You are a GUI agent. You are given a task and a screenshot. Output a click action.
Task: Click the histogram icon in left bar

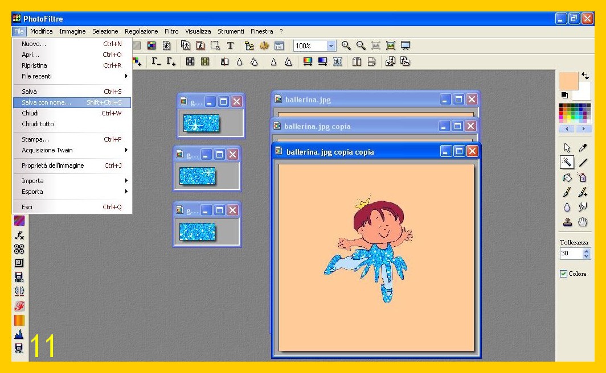click(19, 334)
